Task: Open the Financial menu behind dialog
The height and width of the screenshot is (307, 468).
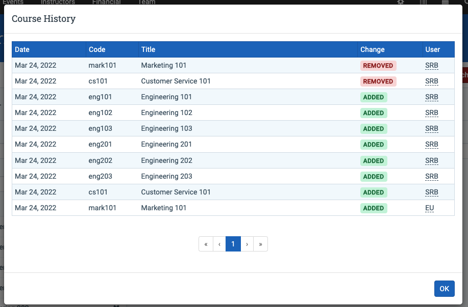Action: 107,2
